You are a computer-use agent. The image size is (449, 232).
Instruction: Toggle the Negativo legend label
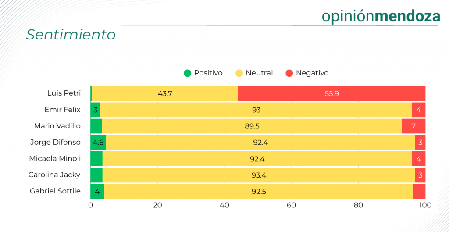coord(312,73)
